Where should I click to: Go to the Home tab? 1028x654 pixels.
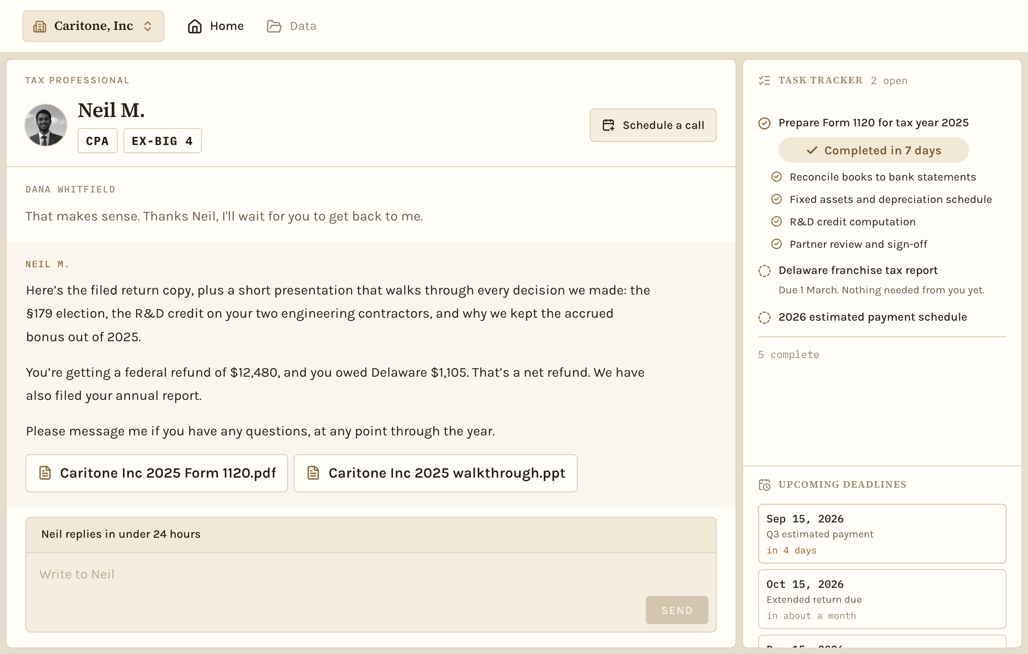216,26
